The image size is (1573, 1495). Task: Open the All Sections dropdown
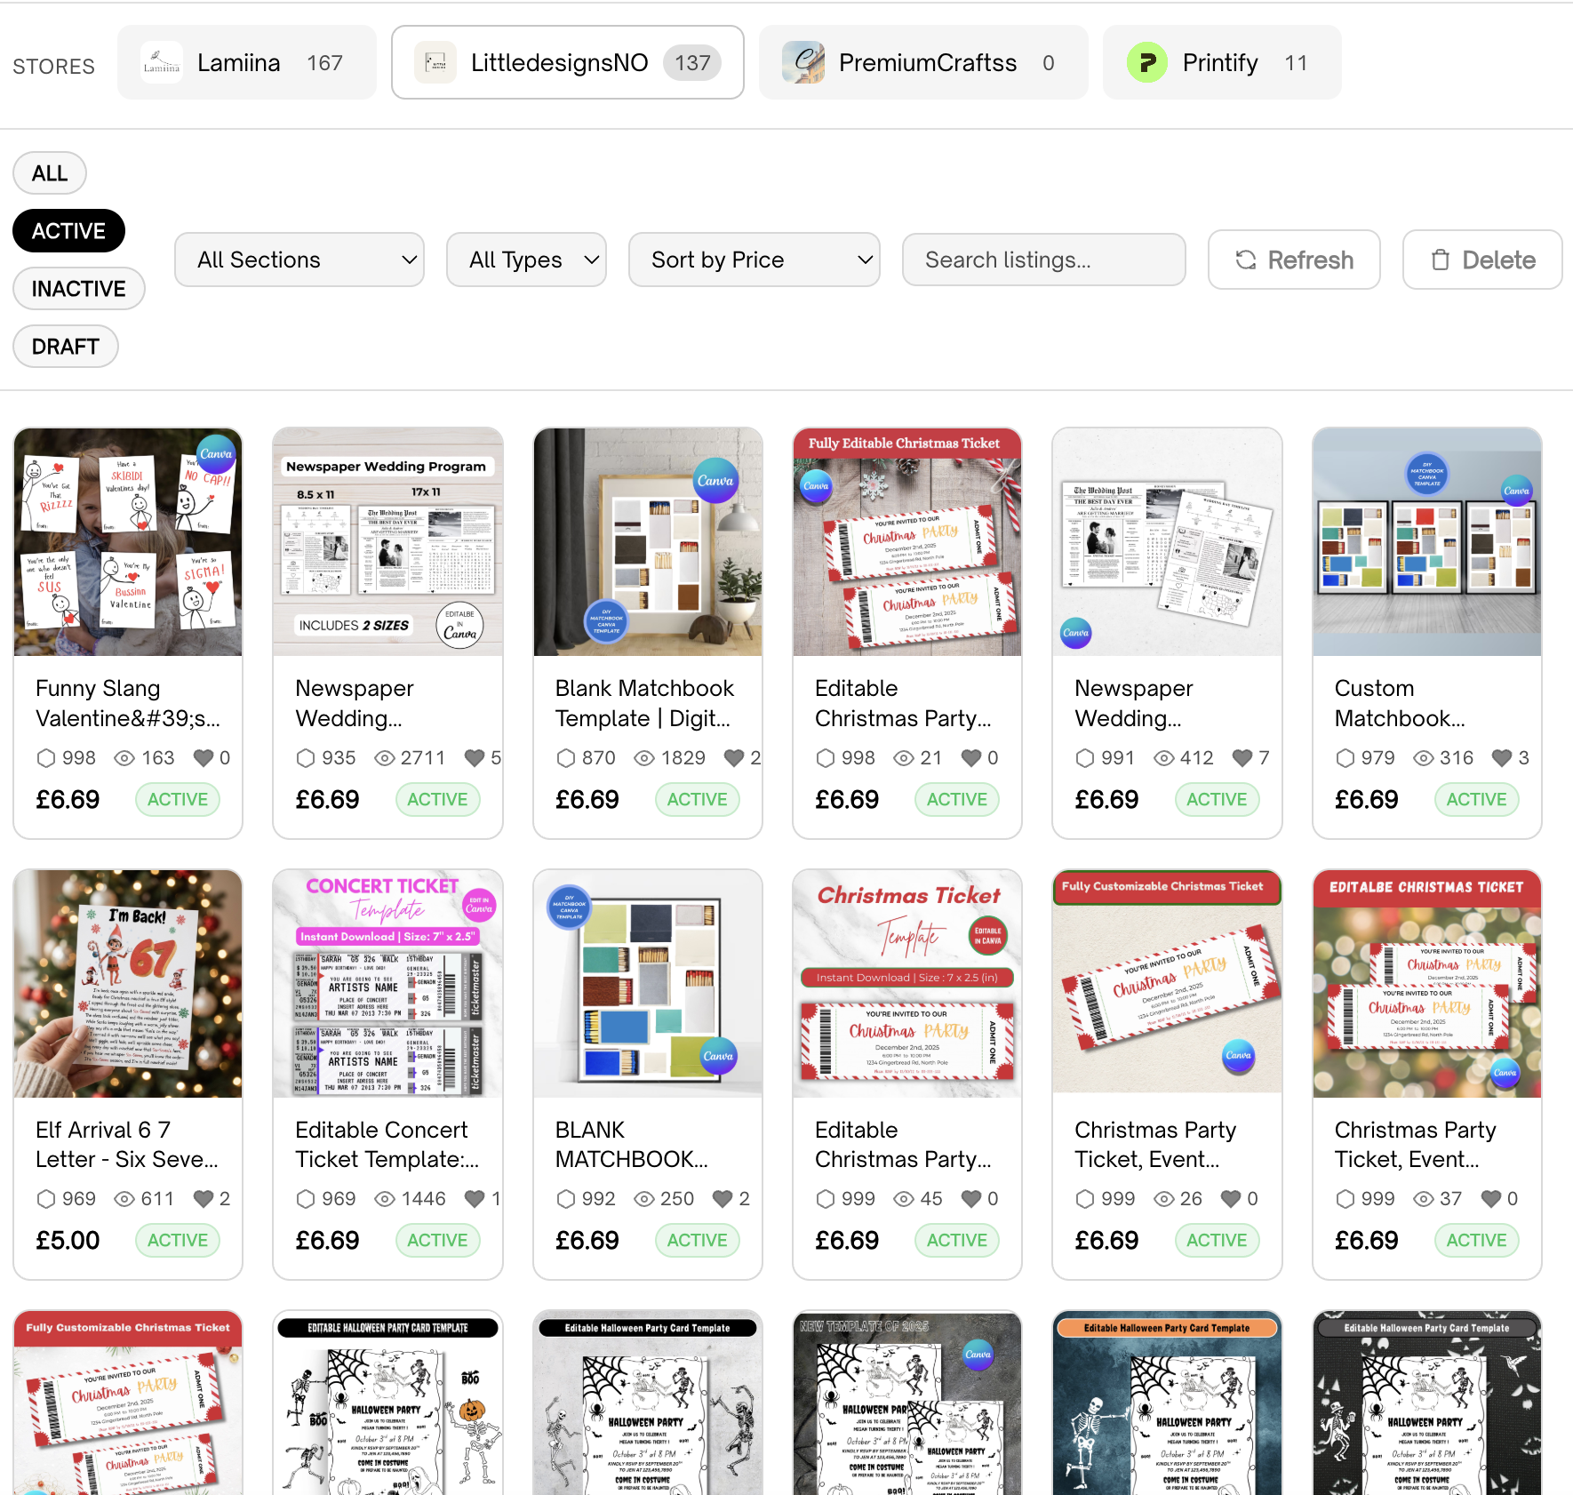coord(299,260)
